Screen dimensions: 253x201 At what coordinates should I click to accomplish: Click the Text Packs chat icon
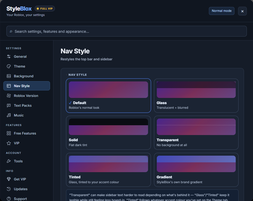(9, 105)
